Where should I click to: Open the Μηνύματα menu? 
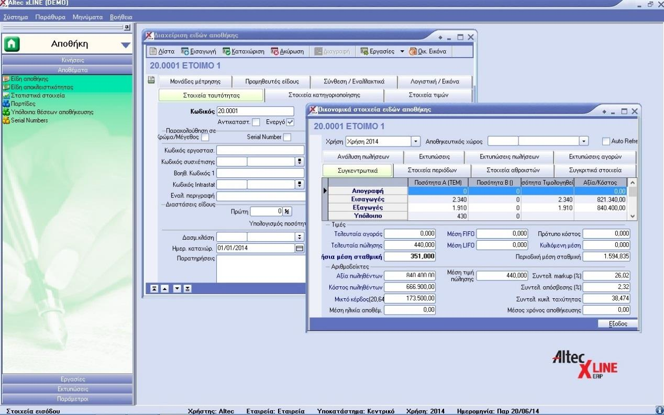87,17
